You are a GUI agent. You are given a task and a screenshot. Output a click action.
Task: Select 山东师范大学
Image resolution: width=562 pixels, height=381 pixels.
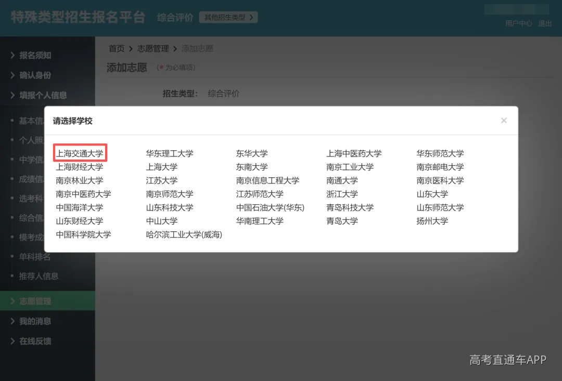tap(440, 207)
